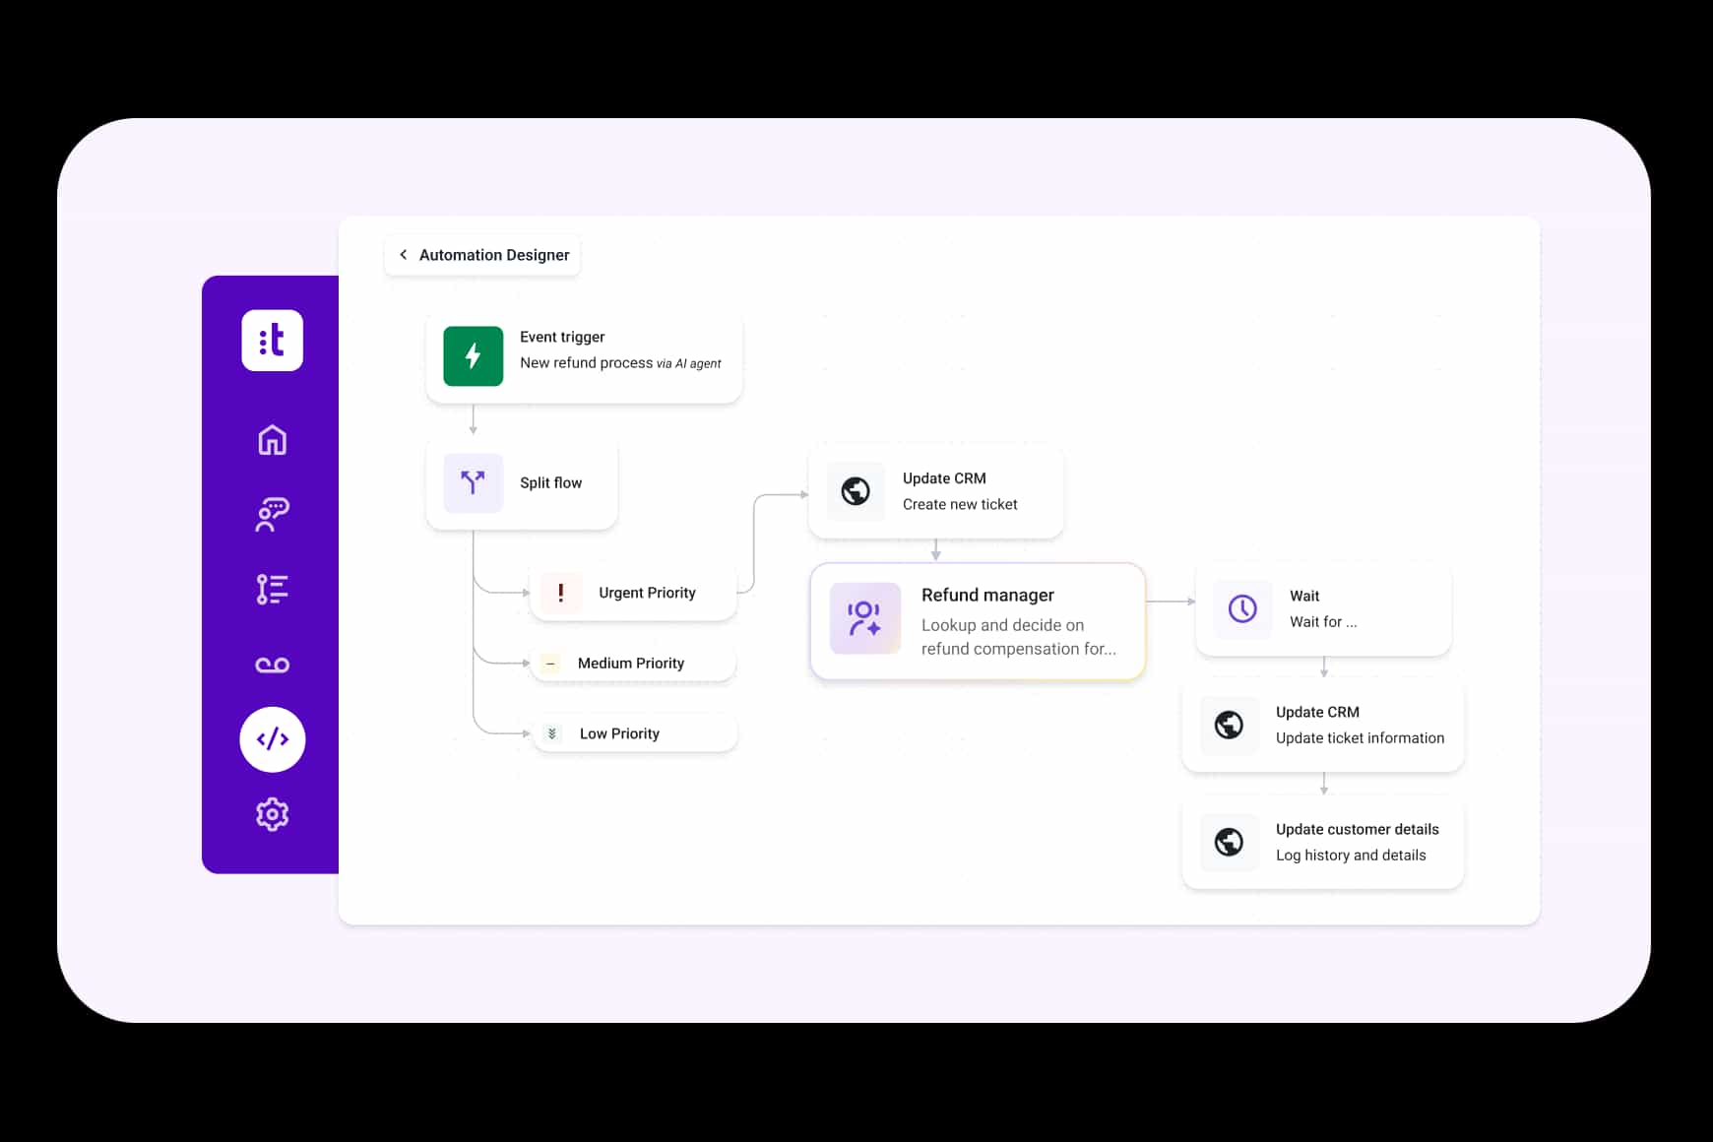Click the Automation Designer header label

493,254
